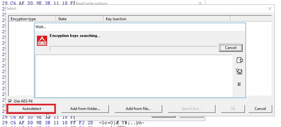281x127 pixels.
Task: Close the Select dialog with the X
Action: click(270, 9)
